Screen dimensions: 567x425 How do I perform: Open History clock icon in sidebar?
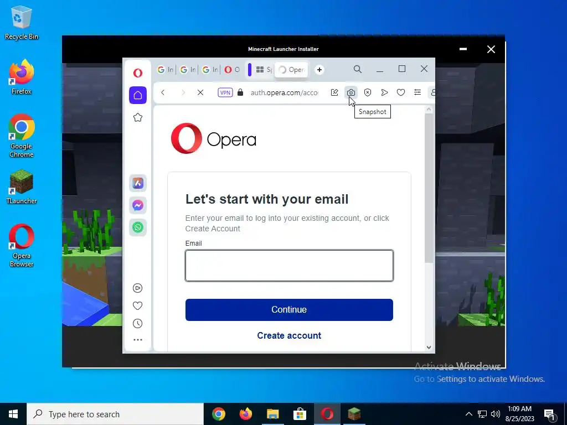coord(137,323)
